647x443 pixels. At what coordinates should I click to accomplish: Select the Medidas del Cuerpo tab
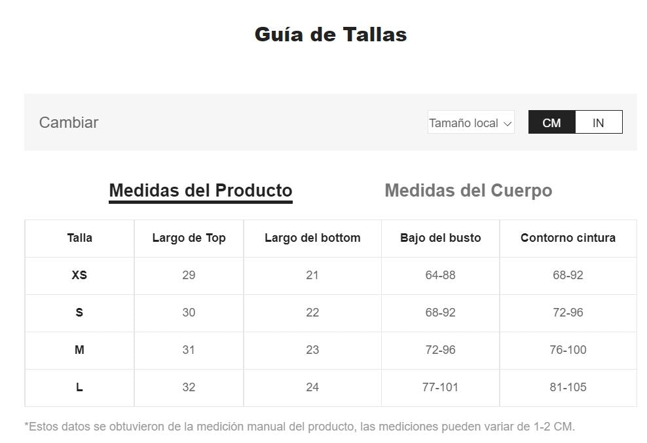468,191
